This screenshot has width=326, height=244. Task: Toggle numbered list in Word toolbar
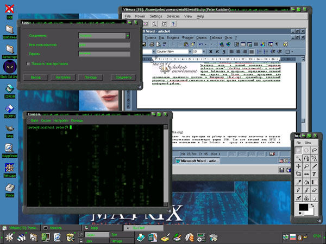[x=260, y=52]
